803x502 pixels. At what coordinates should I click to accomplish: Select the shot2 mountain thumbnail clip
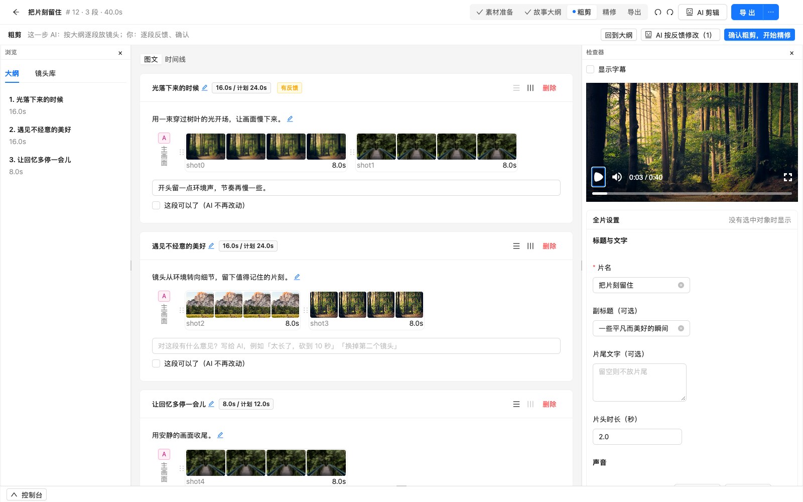(x=242, y=305)
